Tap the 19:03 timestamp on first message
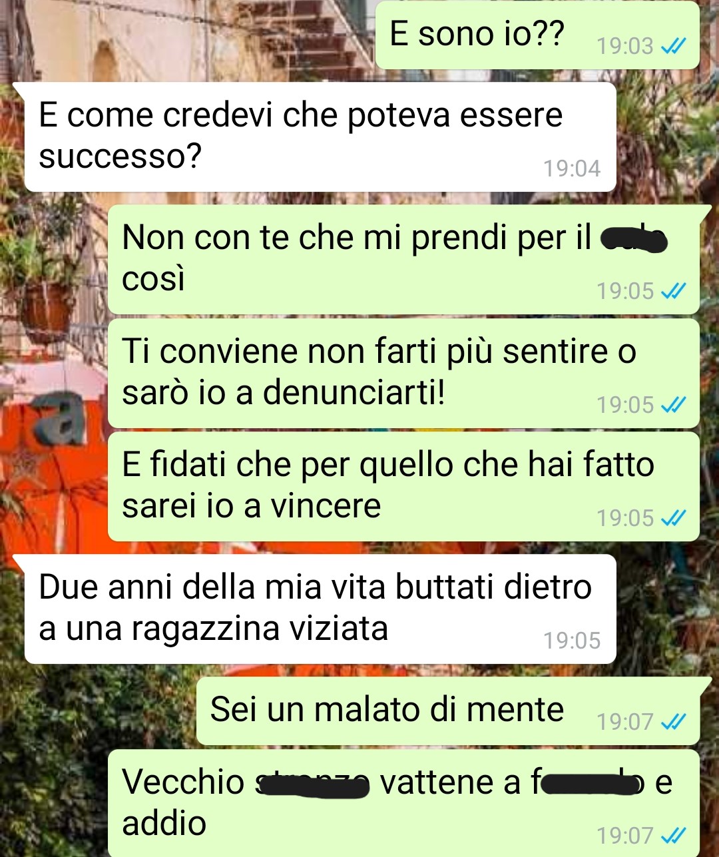The image size is (719, 857). pos(625,46)
